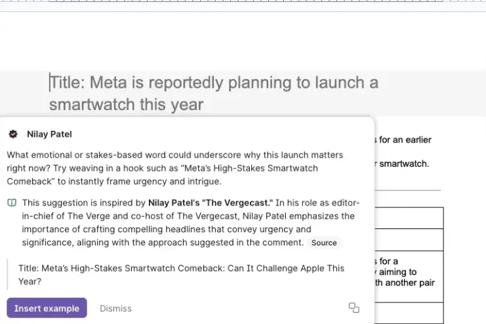Viewport: 486px width, 324px height.
Task: Click the document ruler at the top
Action: click(x=243, y=1)
